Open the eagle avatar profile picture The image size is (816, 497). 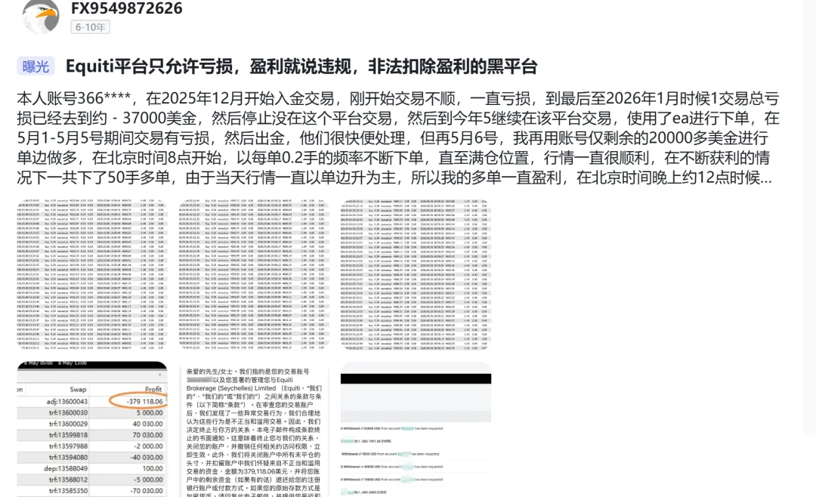pos(41,16)
